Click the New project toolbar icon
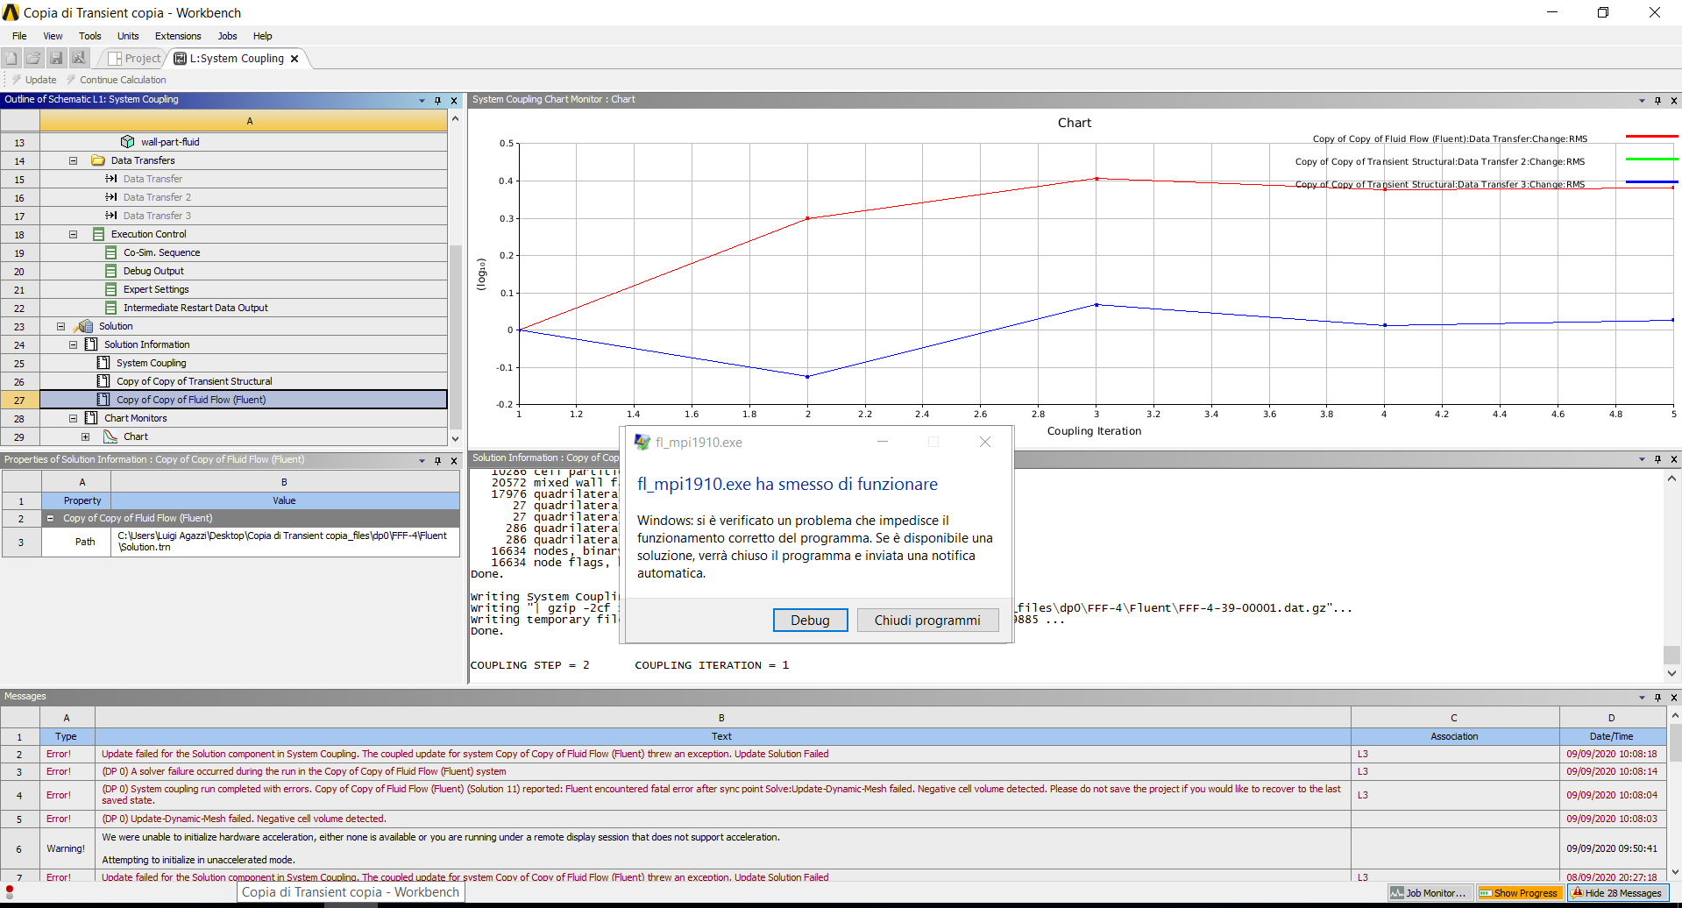1682x908 pixels. coord(11,58)
